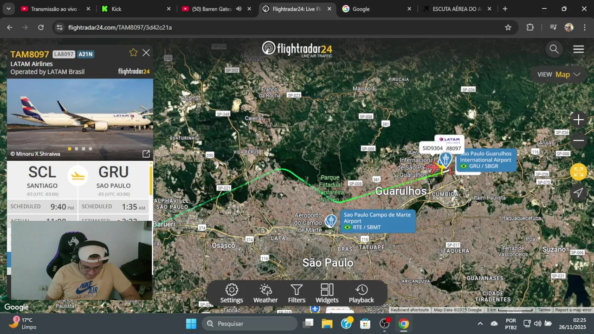Open the Widgets menu
The height and width of the screenshot is (334, 594).
[327, 294]
